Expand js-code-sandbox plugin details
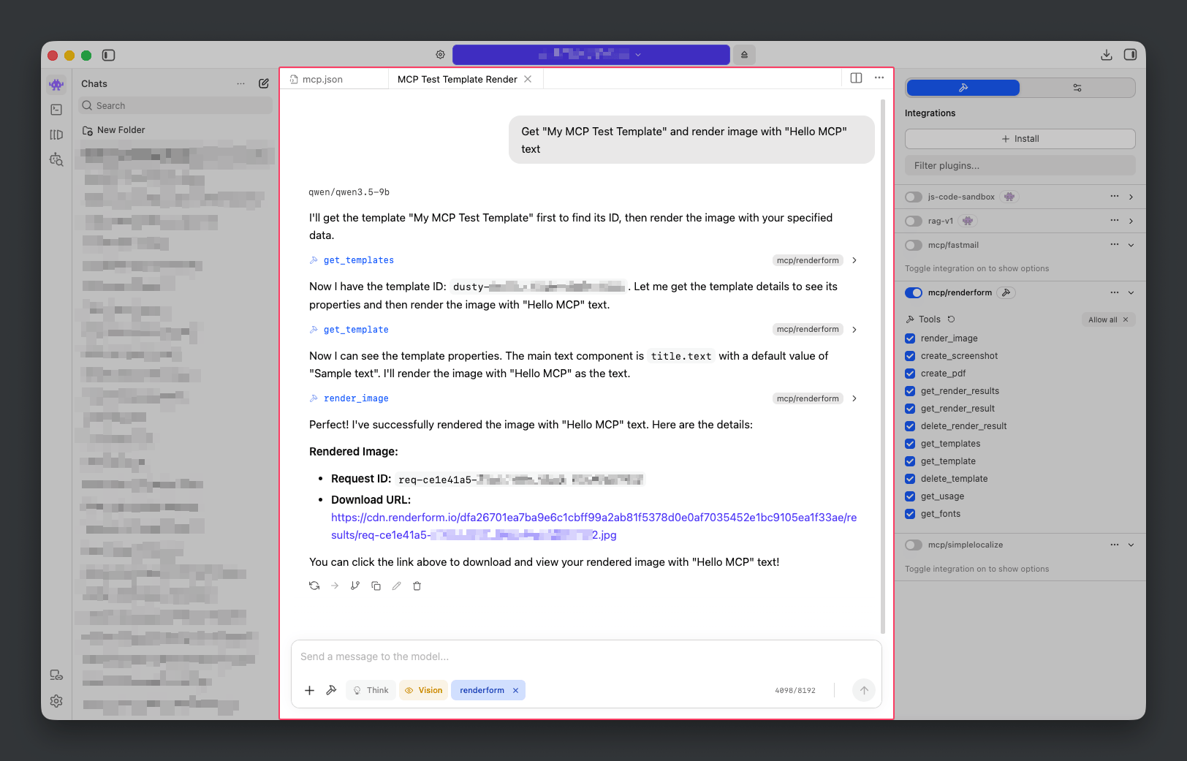1187x761 pixels. pyautogui.click(x=1131, y=197)
